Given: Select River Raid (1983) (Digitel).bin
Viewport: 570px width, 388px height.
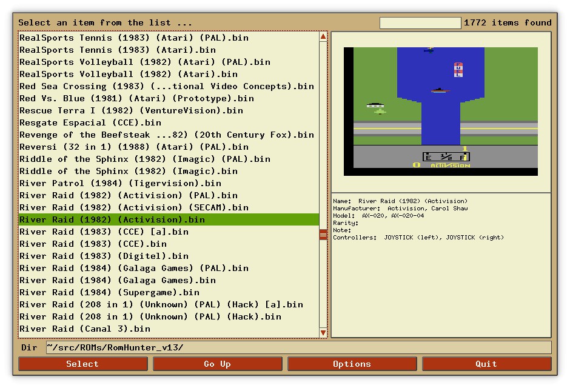Looking at the screenshot, I should pyautogui.click(x=169, y=256).
